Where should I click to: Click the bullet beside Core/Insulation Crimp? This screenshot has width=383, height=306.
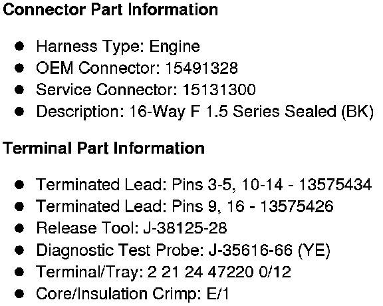click(x=19, y=293)
